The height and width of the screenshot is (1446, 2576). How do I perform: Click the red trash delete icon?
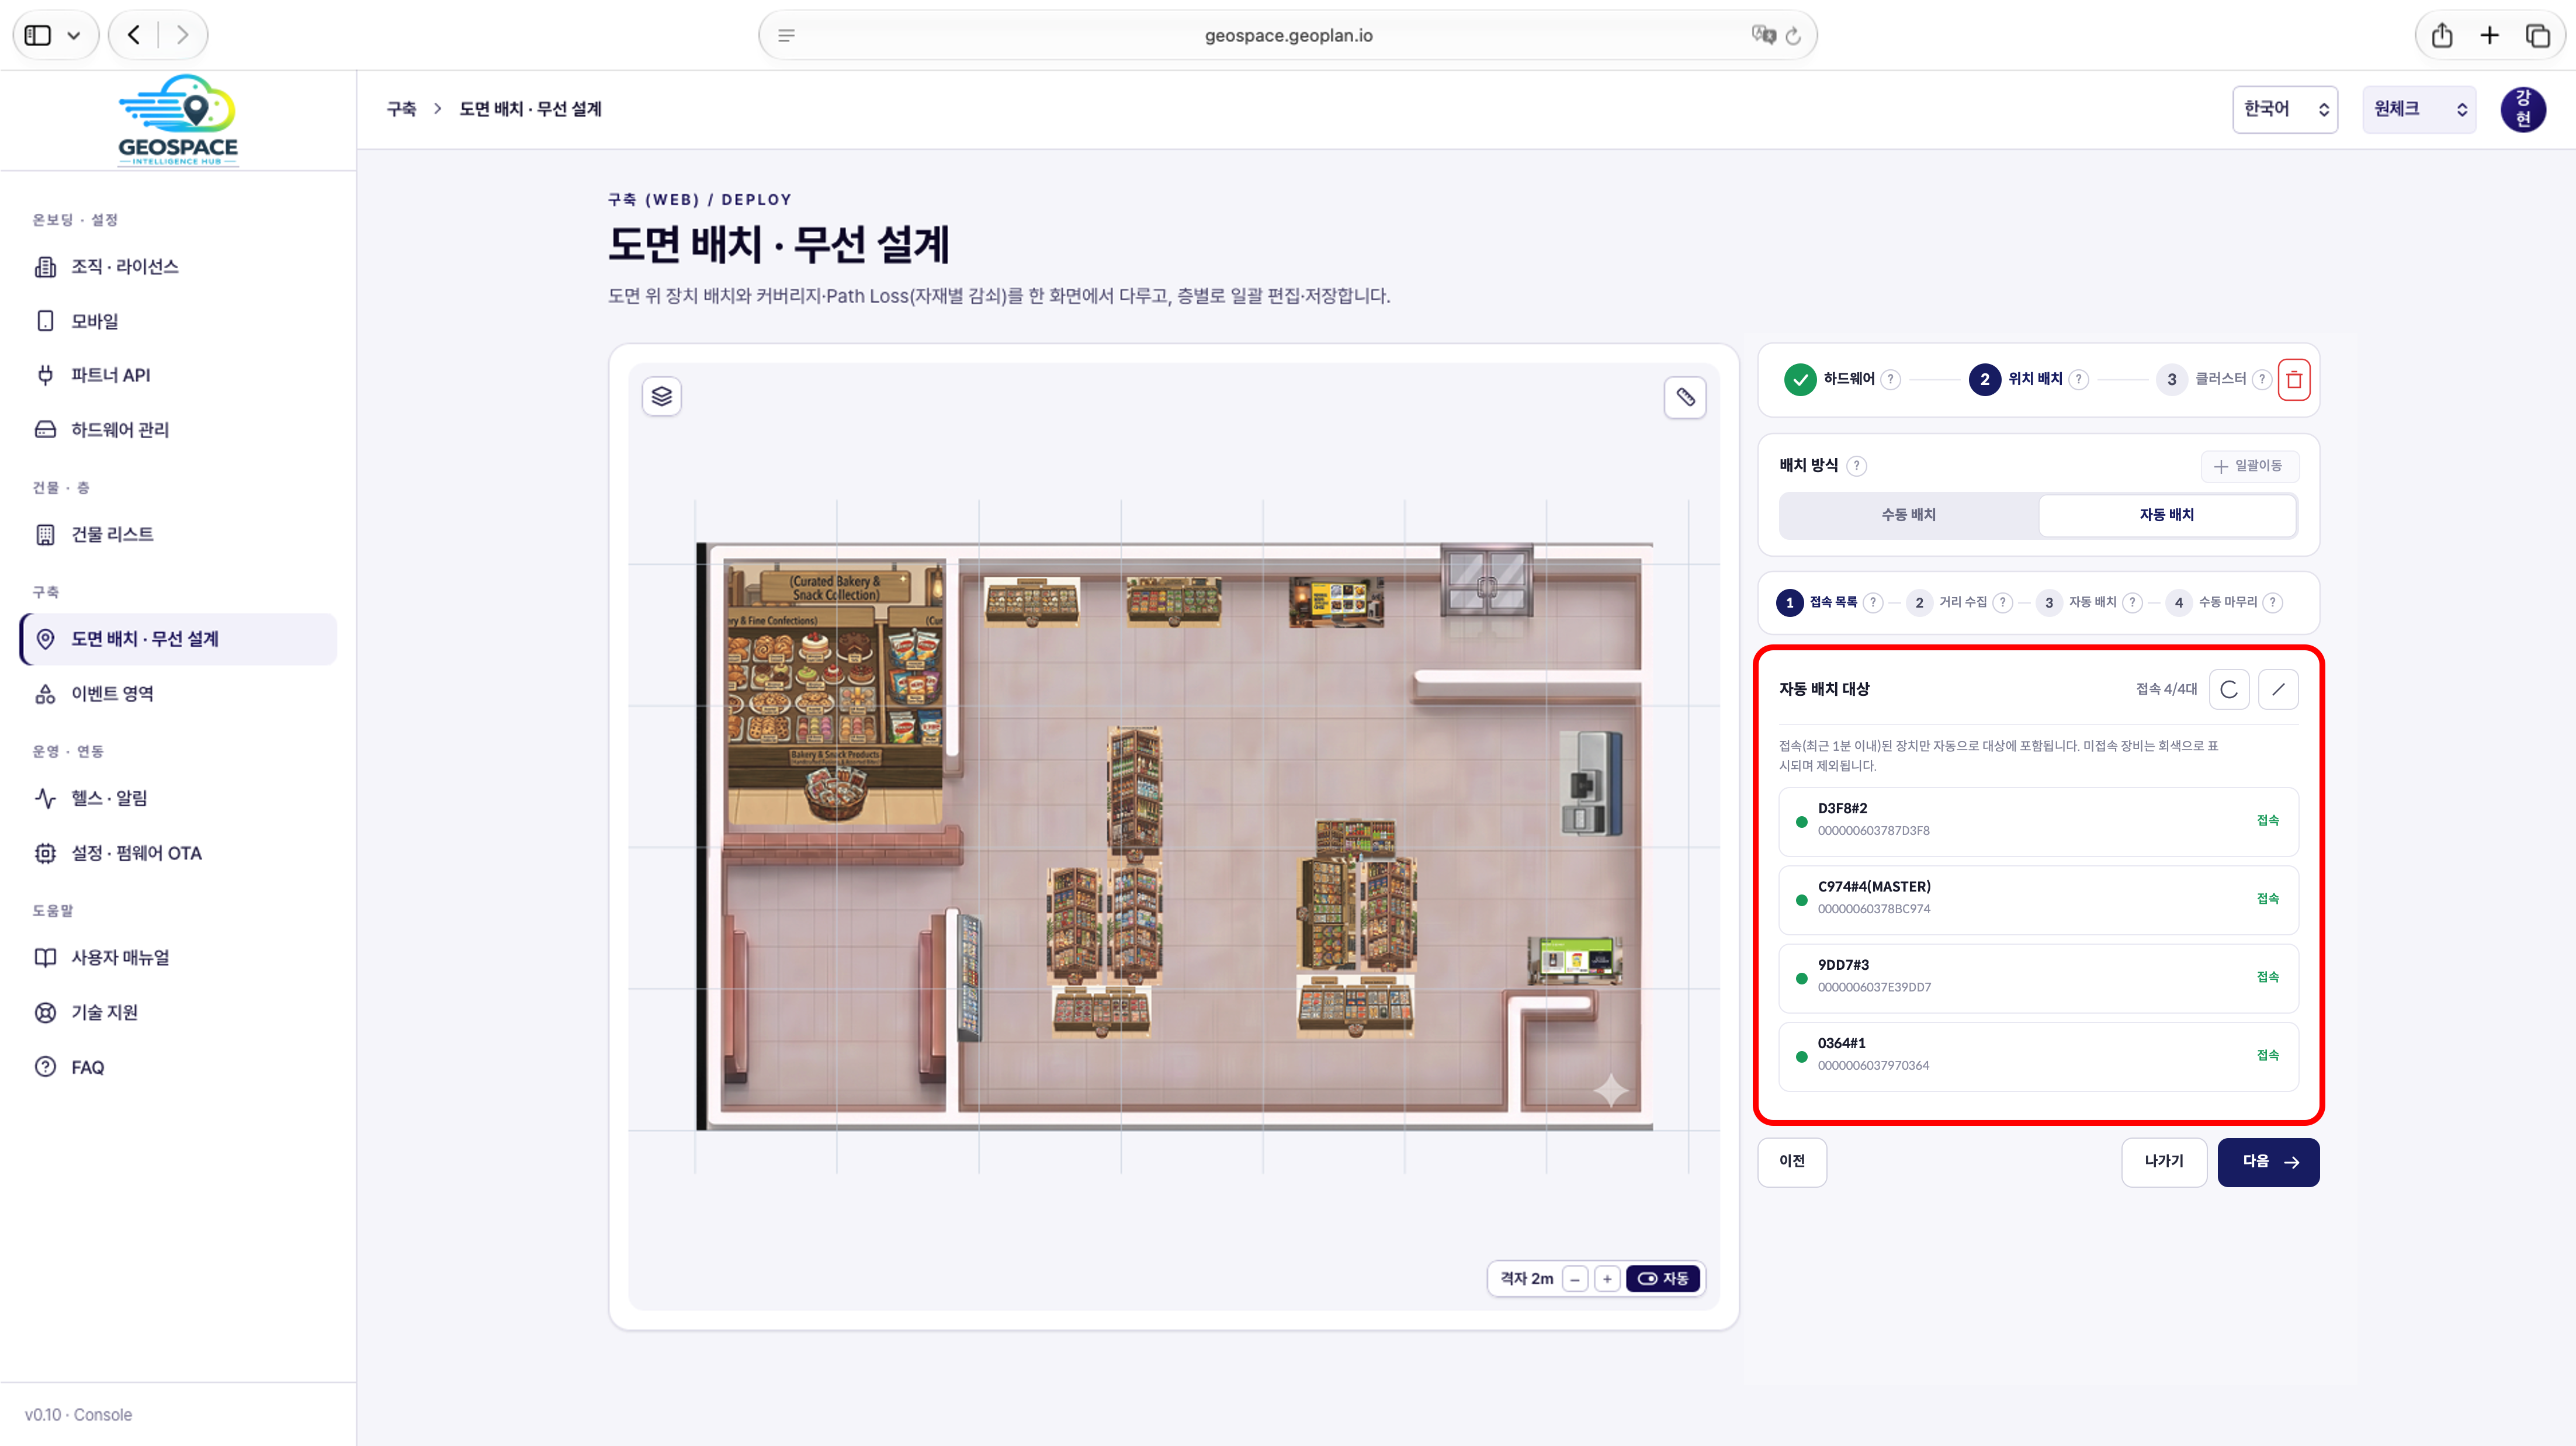pyautogui.click(x=2294, y=380)
